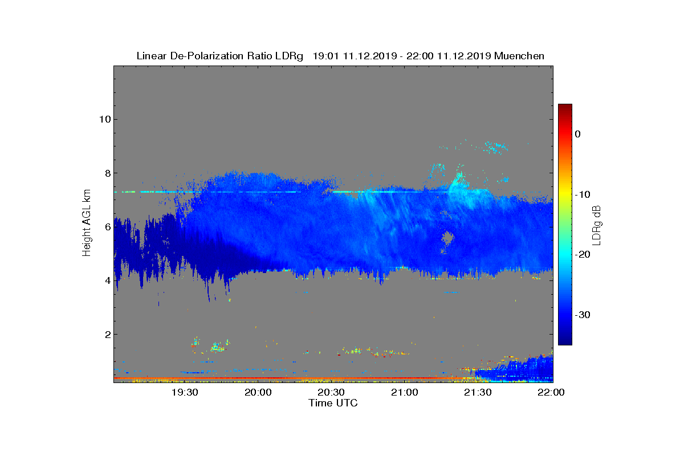Image resolution: width=684 pixels, height=456 pixels.
Task: Click the height tick label '6'
Action: pyautogui.click(x=107, y=227)
